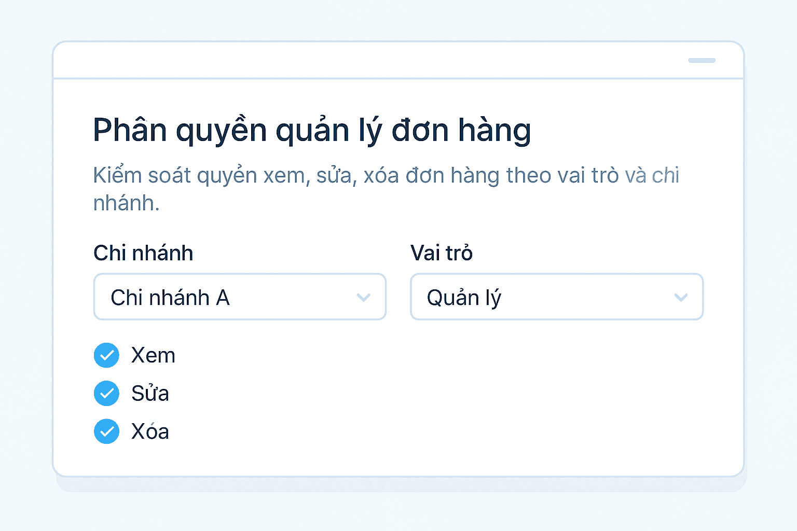Select the "Chi nhánh A" value text
Screen dimensions: 797x531
170,298
